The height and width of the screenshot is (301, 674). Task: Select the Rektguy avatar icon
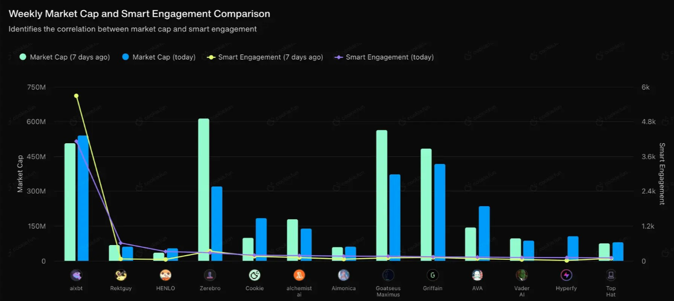click(x=121, y=275)
